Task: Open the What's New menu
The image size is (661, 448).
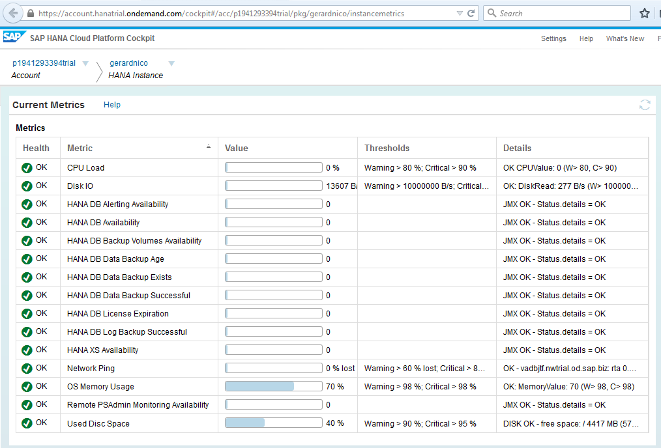Action: 624,38
